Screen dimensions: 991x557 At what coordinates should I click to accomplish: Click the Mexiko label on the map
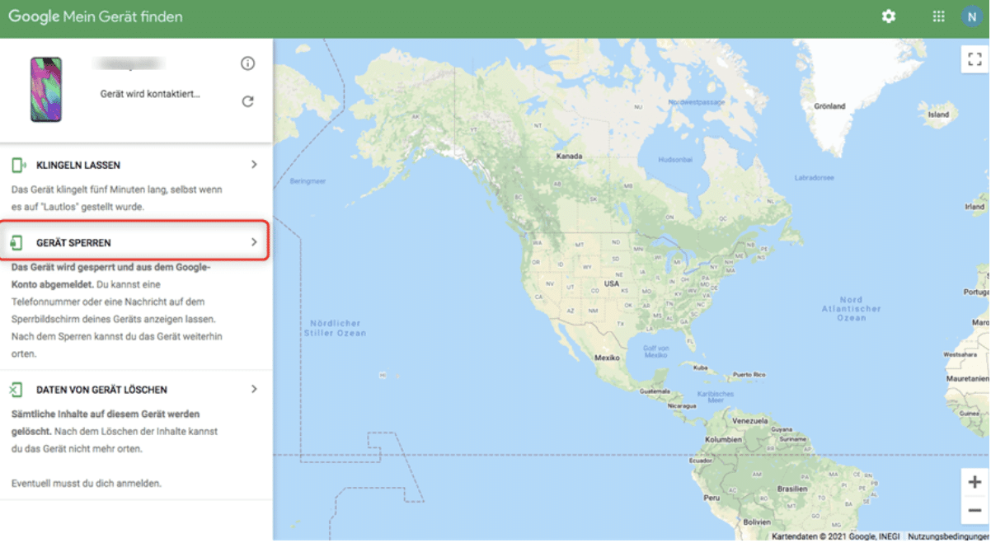click(607, 358)
